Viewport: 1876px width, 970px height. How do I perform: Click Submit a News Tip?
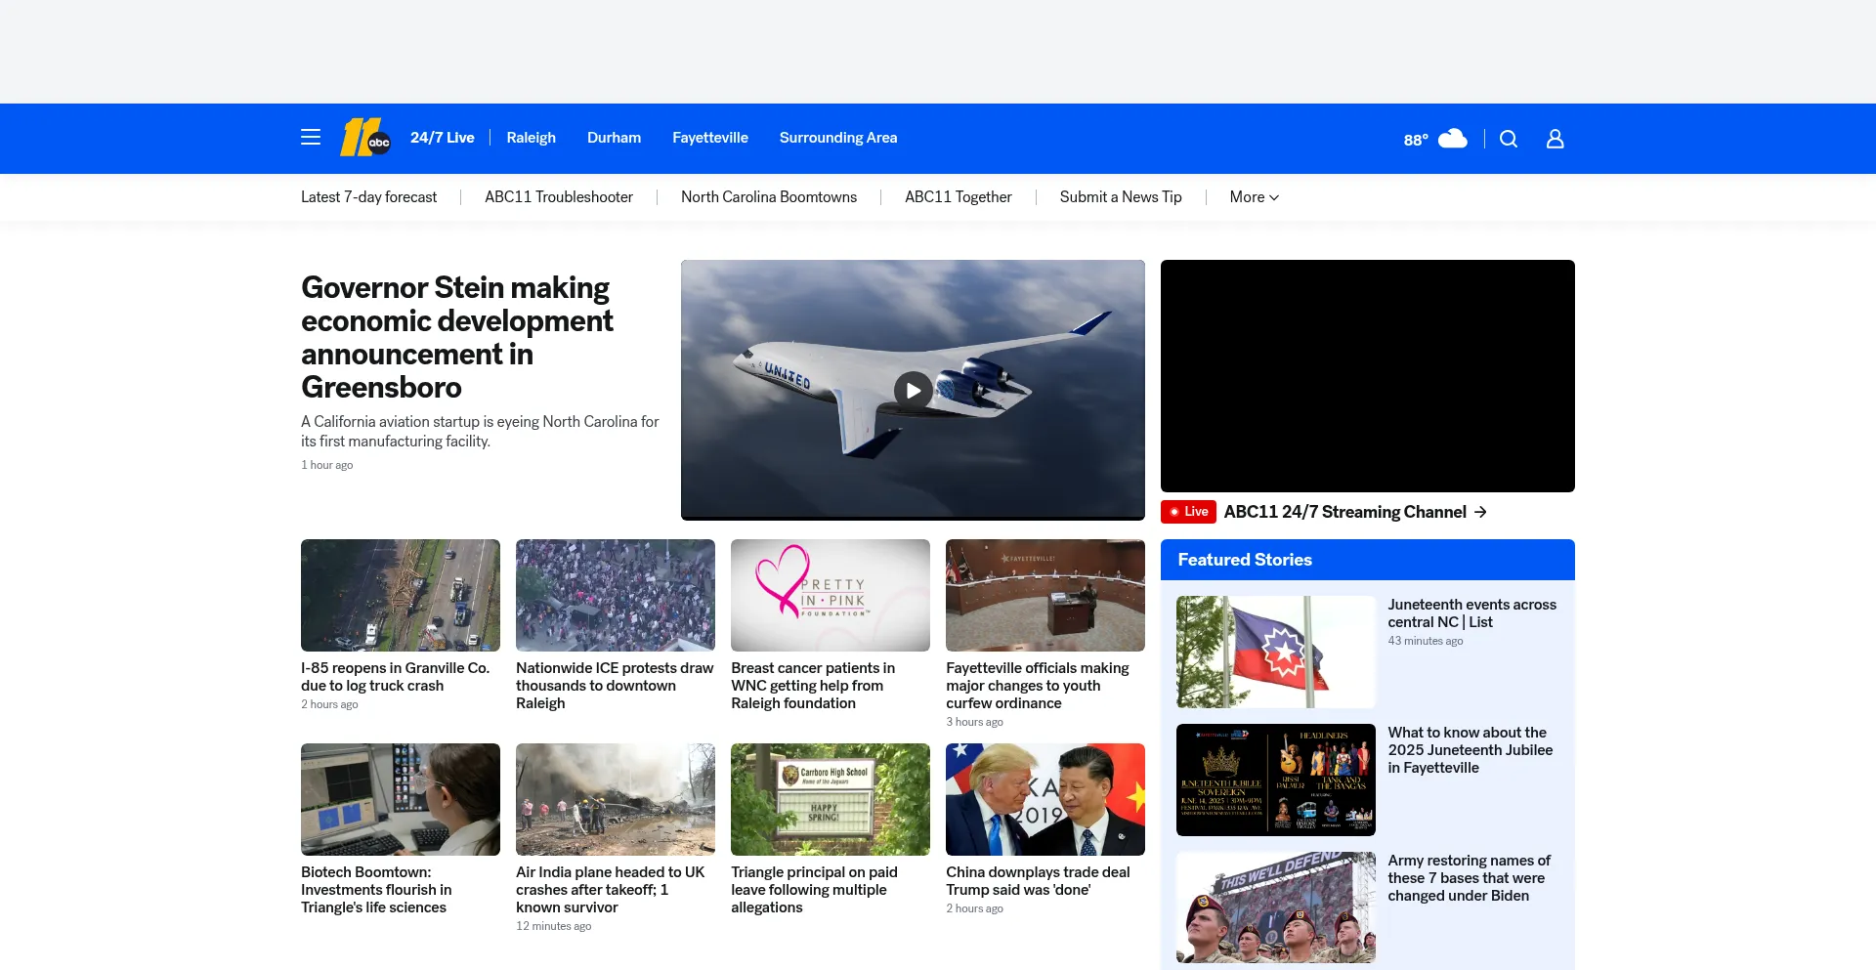pyautogui.click(x=1121, y=197)
